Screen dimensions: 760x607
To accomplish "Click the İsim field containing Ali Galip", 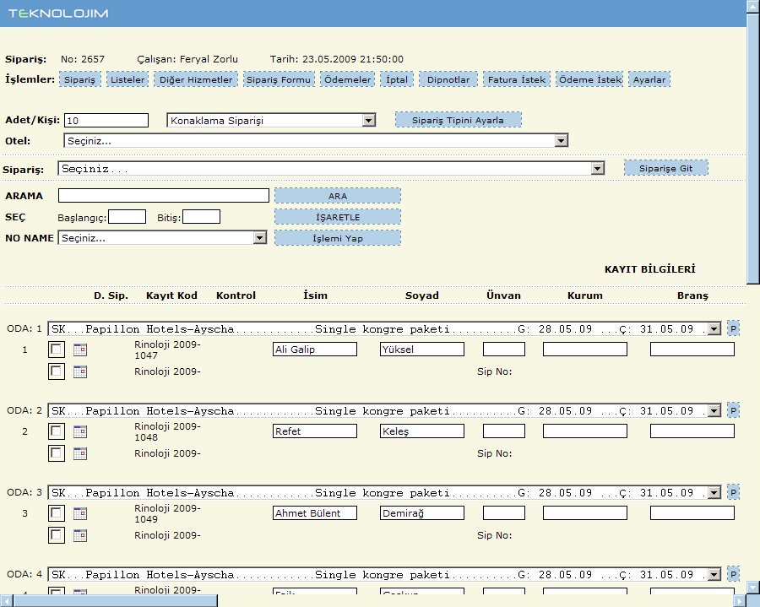I will click(315, 350).
